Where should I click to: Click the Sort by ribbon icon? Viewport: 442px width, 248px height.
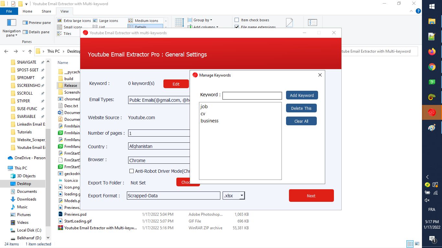(180, 22)
